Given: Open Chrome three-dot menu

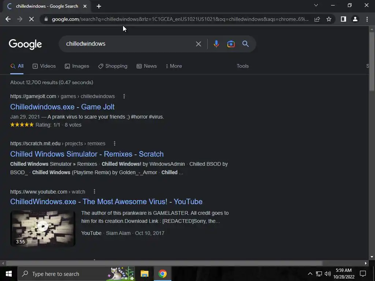Looking at the screenshot, I should 367,19.
